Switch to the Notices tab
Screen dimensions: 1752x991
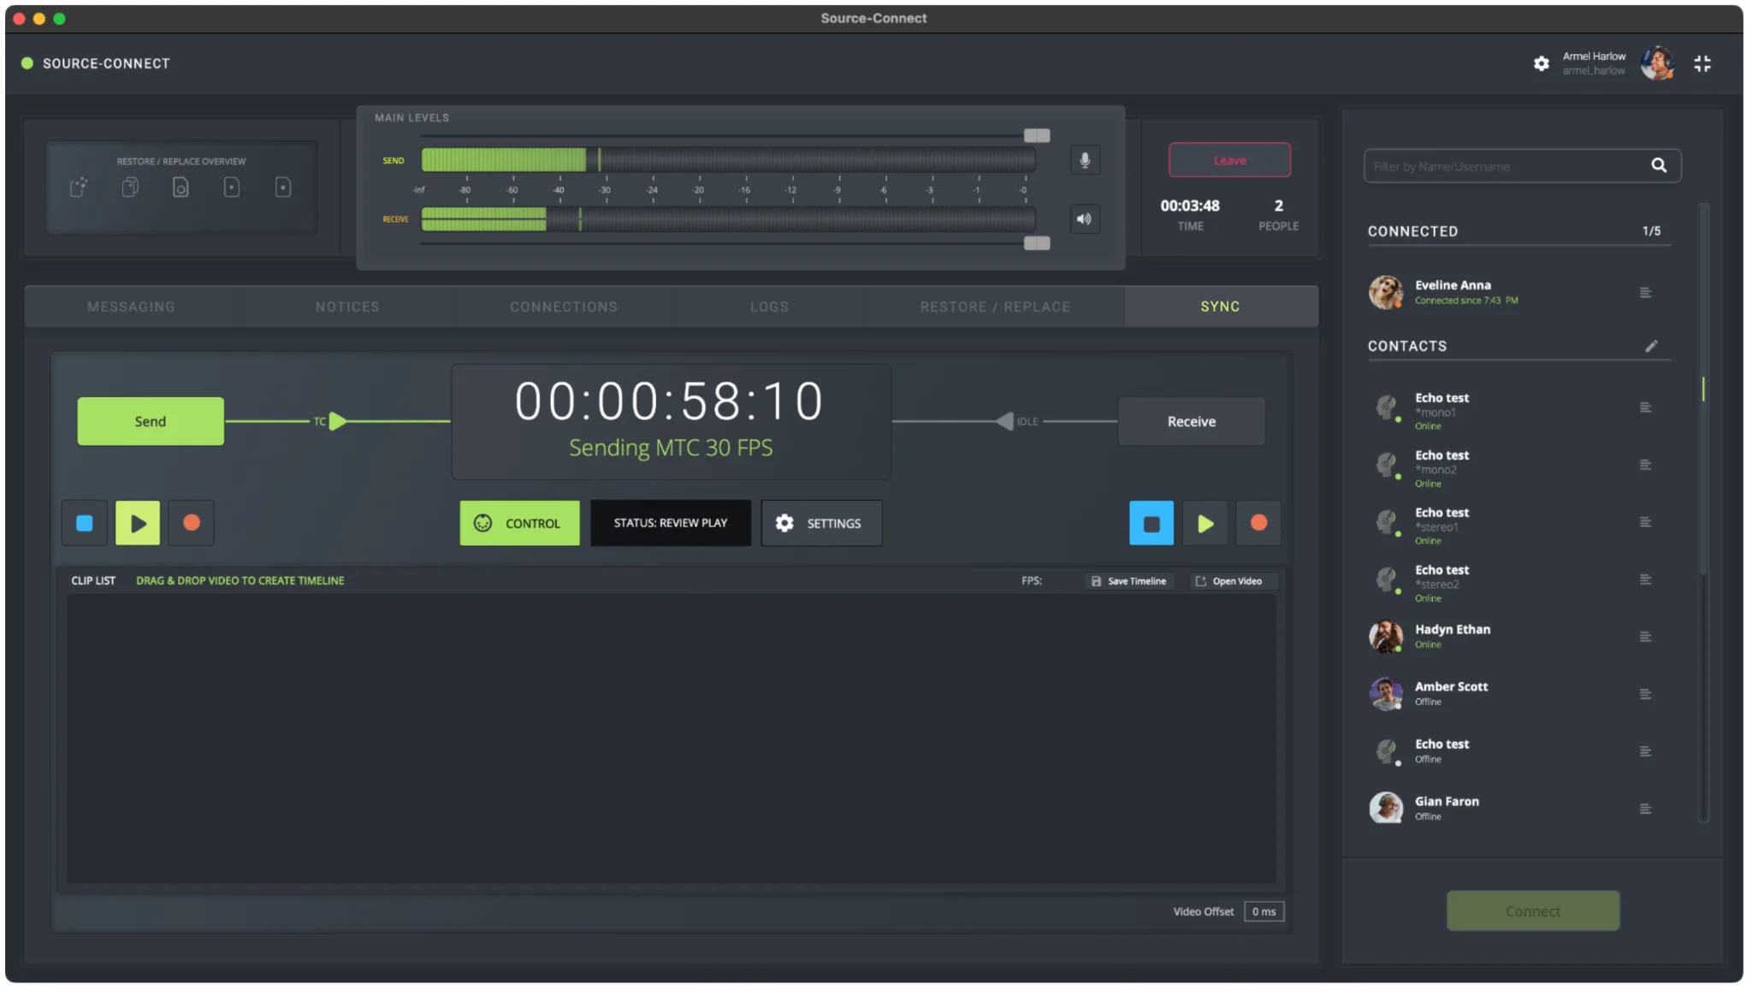click(x=347, y=306)
